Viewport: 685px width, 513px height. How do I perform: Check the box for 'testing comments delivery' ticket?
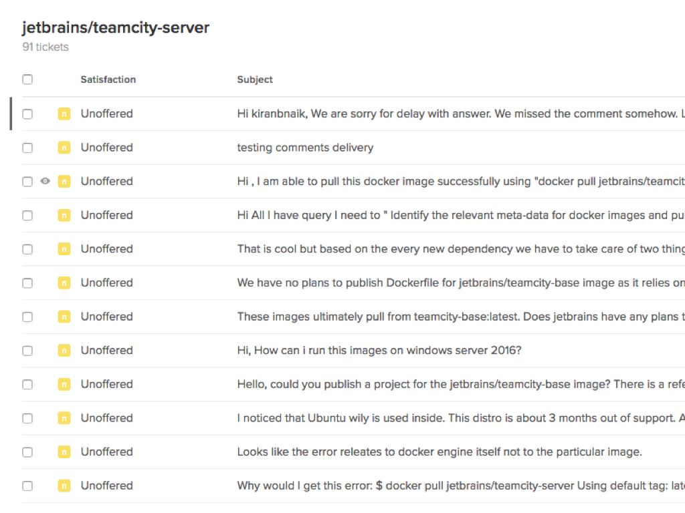[x=27, y=148]
